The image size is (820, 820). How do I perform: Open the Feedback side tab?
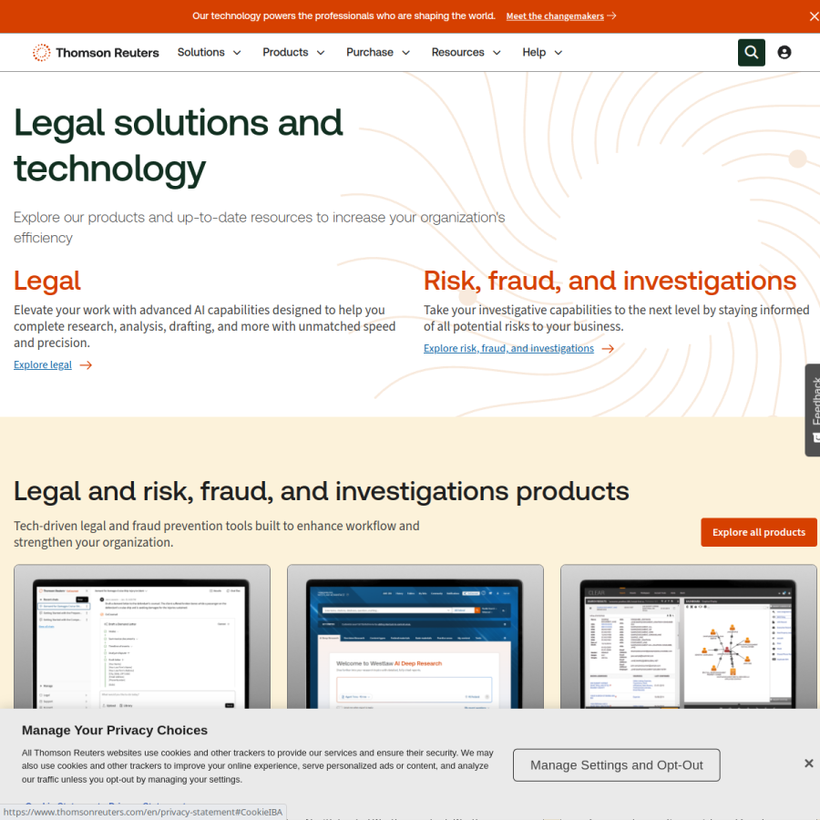pyautogui.click(x=813, y=410)
